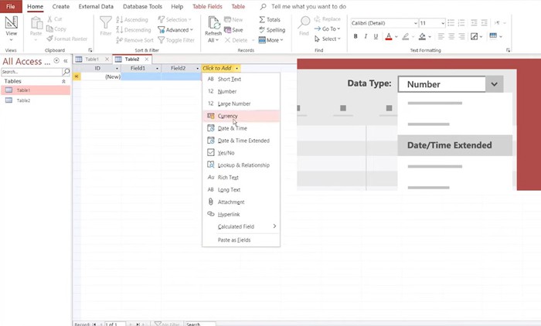Screen dimensions: 541x326
Task: Open the More records dropdown
Action: tap(271, 40)
